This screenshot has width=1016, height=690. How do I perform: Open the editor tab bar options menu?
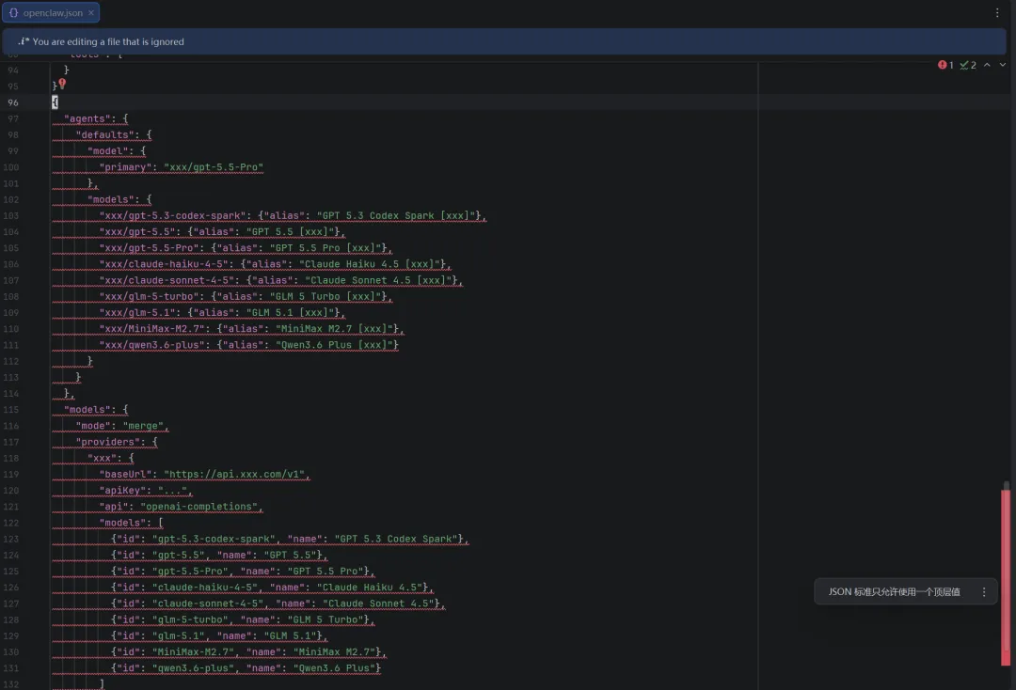(996, 13)
